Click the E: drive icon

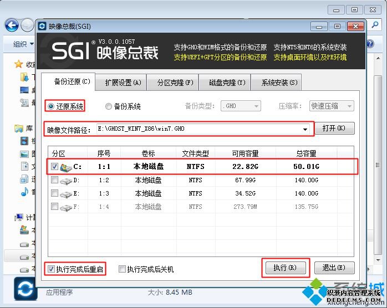66,194
